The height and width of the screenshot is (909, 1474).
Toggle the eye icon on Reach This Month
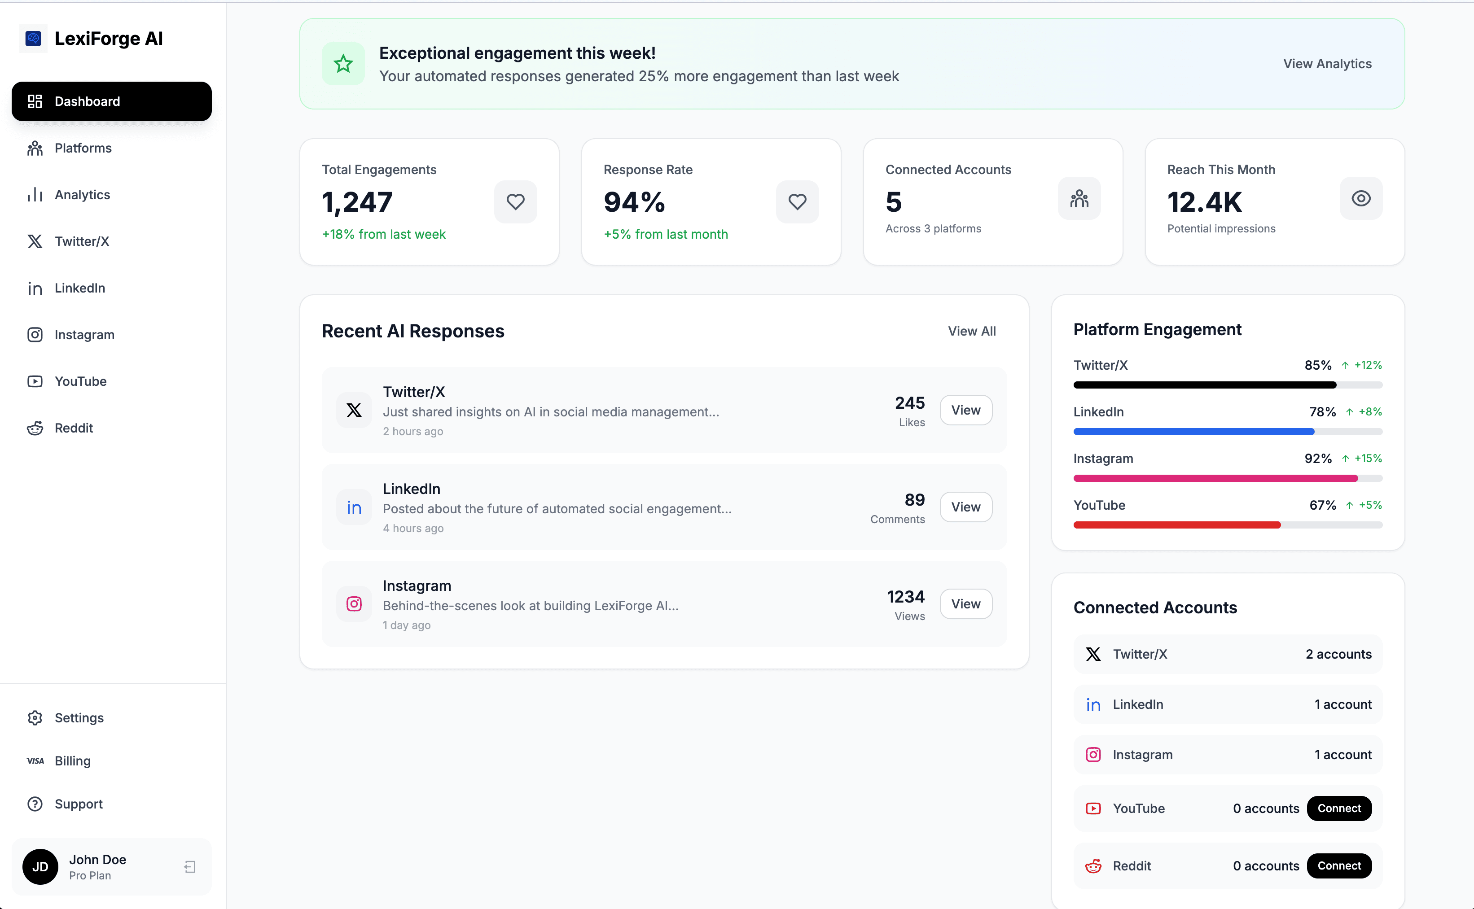pos(1361,198)
